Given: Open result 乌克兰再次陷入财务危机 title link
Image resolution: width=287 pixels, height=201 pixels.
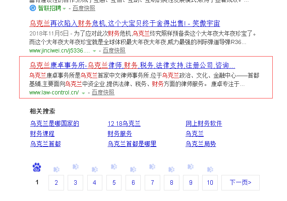Looking at the screenshot, I should point(125,24).
